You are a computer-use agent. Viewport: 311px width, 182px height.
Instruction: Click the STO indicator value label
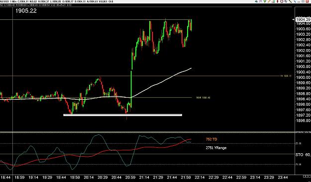(303, 155)
